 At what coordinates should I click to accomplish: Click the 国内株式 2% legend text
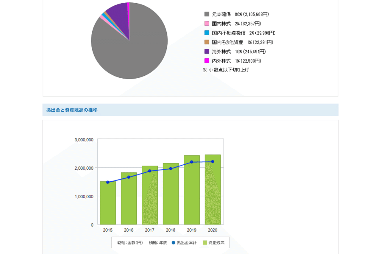[237, 24]
